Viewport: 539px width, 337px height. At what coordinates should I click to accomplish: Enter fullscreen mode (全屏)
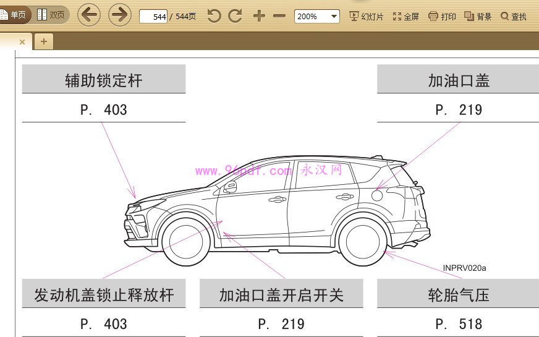tap(406, 16)
